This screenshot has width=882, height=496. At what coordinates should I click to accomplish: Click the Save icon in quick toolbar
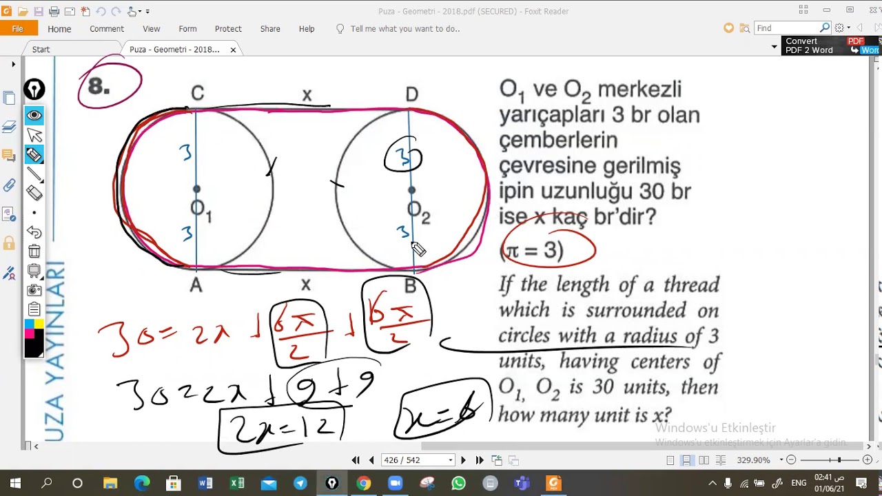pos(39,12)
